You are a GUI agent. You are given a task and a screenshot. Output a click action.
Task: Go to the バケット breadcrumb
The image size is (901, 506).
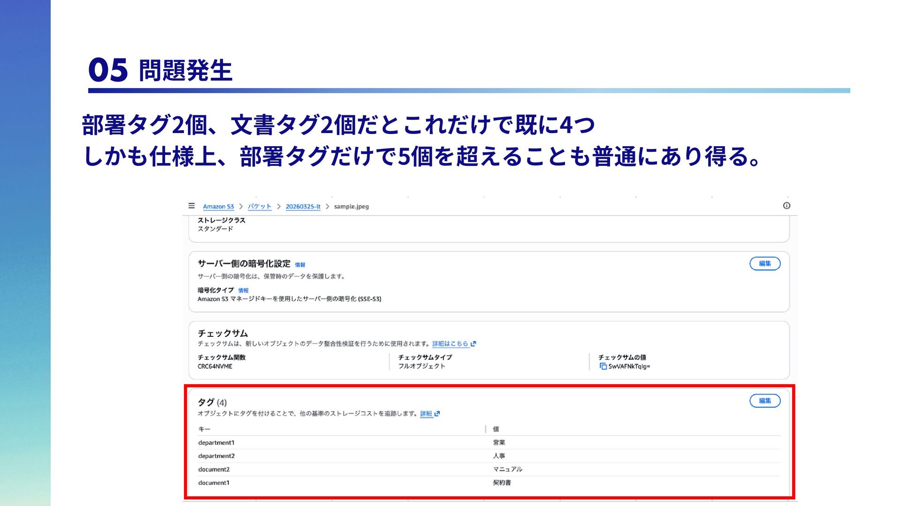point(260,207)
